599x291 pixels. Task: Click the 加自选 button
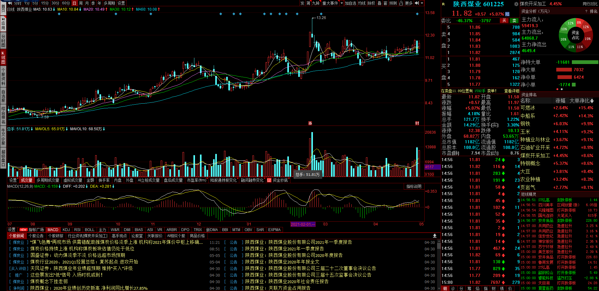pyautogui.click(x=350, y=3)
